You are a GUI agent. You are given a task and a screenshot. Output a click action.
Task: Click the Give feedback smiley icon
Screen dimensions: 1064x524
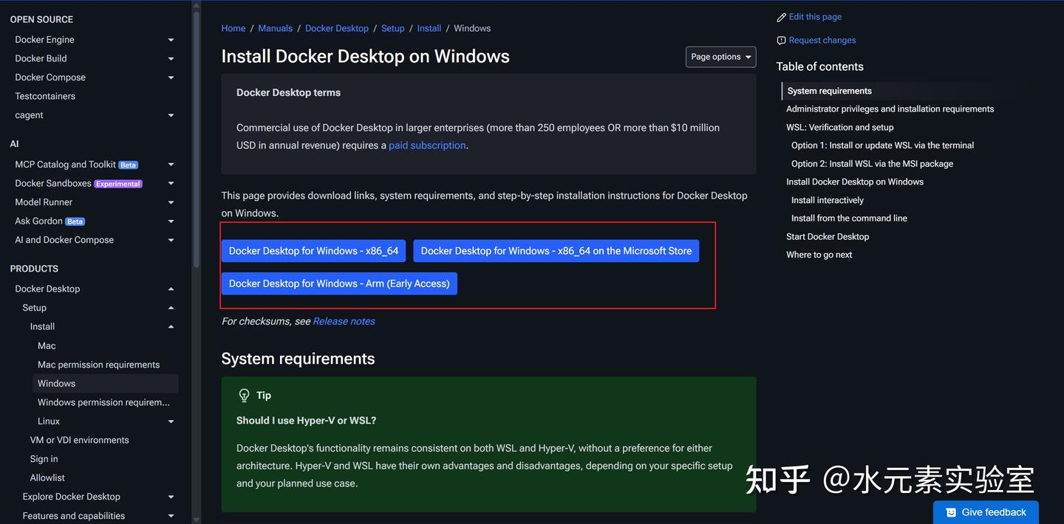pos(951,512)
